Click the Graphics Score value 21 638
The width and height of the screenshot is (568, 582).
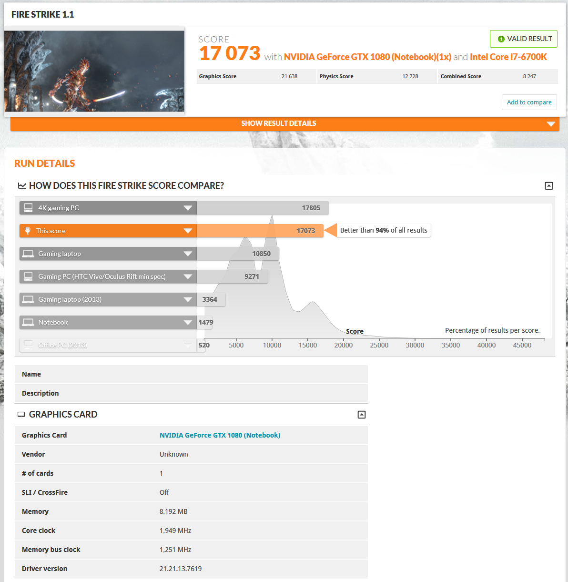(289, 76)
